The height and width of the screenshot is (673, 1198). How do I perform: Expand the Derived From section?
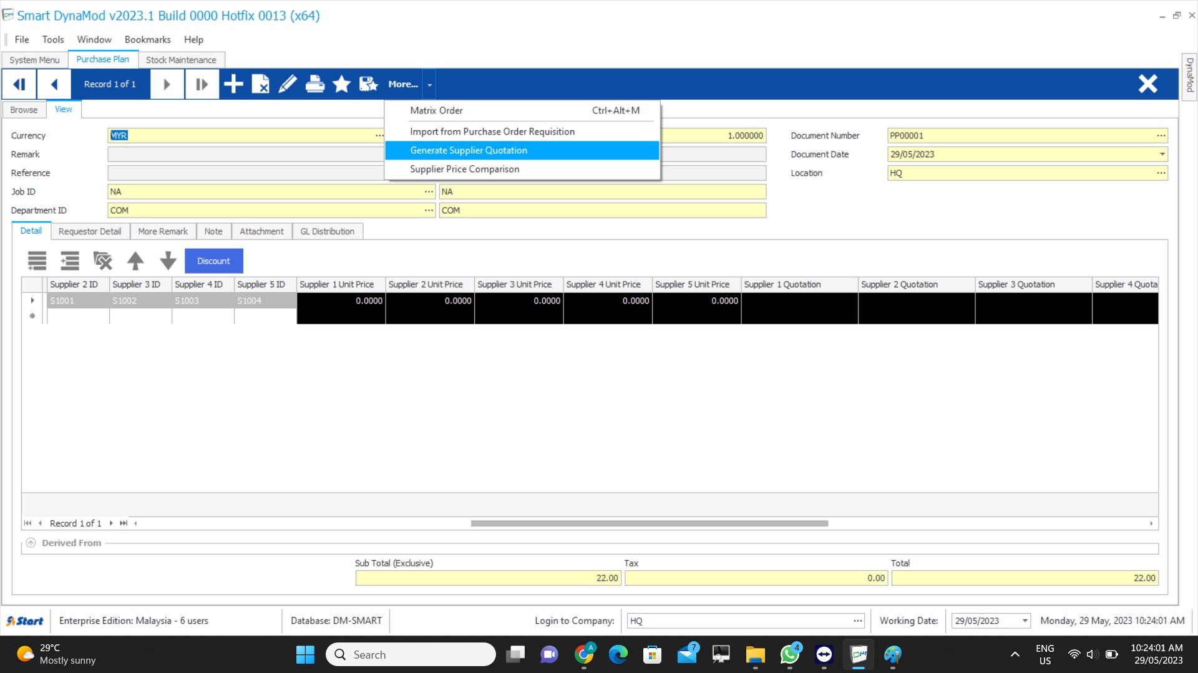(x=31, y=543)
